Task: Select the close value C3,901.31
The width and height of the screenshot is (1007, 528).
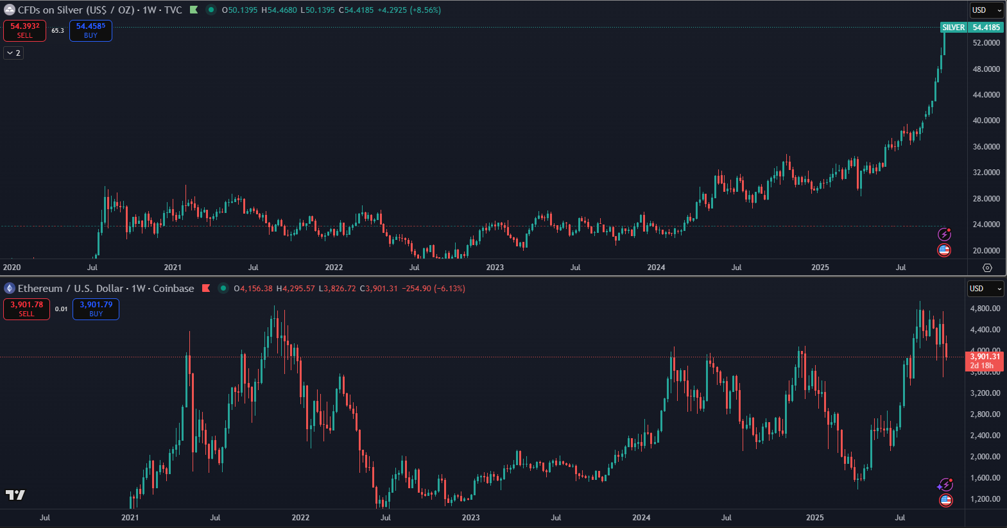Action: 379,289
